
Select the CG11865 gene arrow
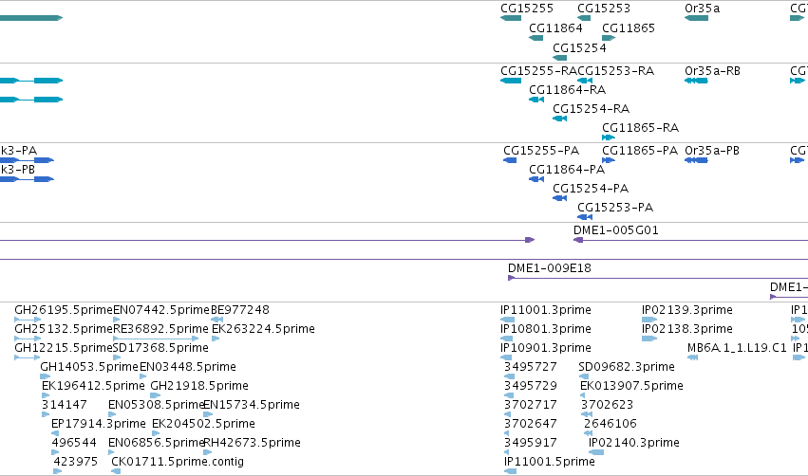click(x=609, y=38)
